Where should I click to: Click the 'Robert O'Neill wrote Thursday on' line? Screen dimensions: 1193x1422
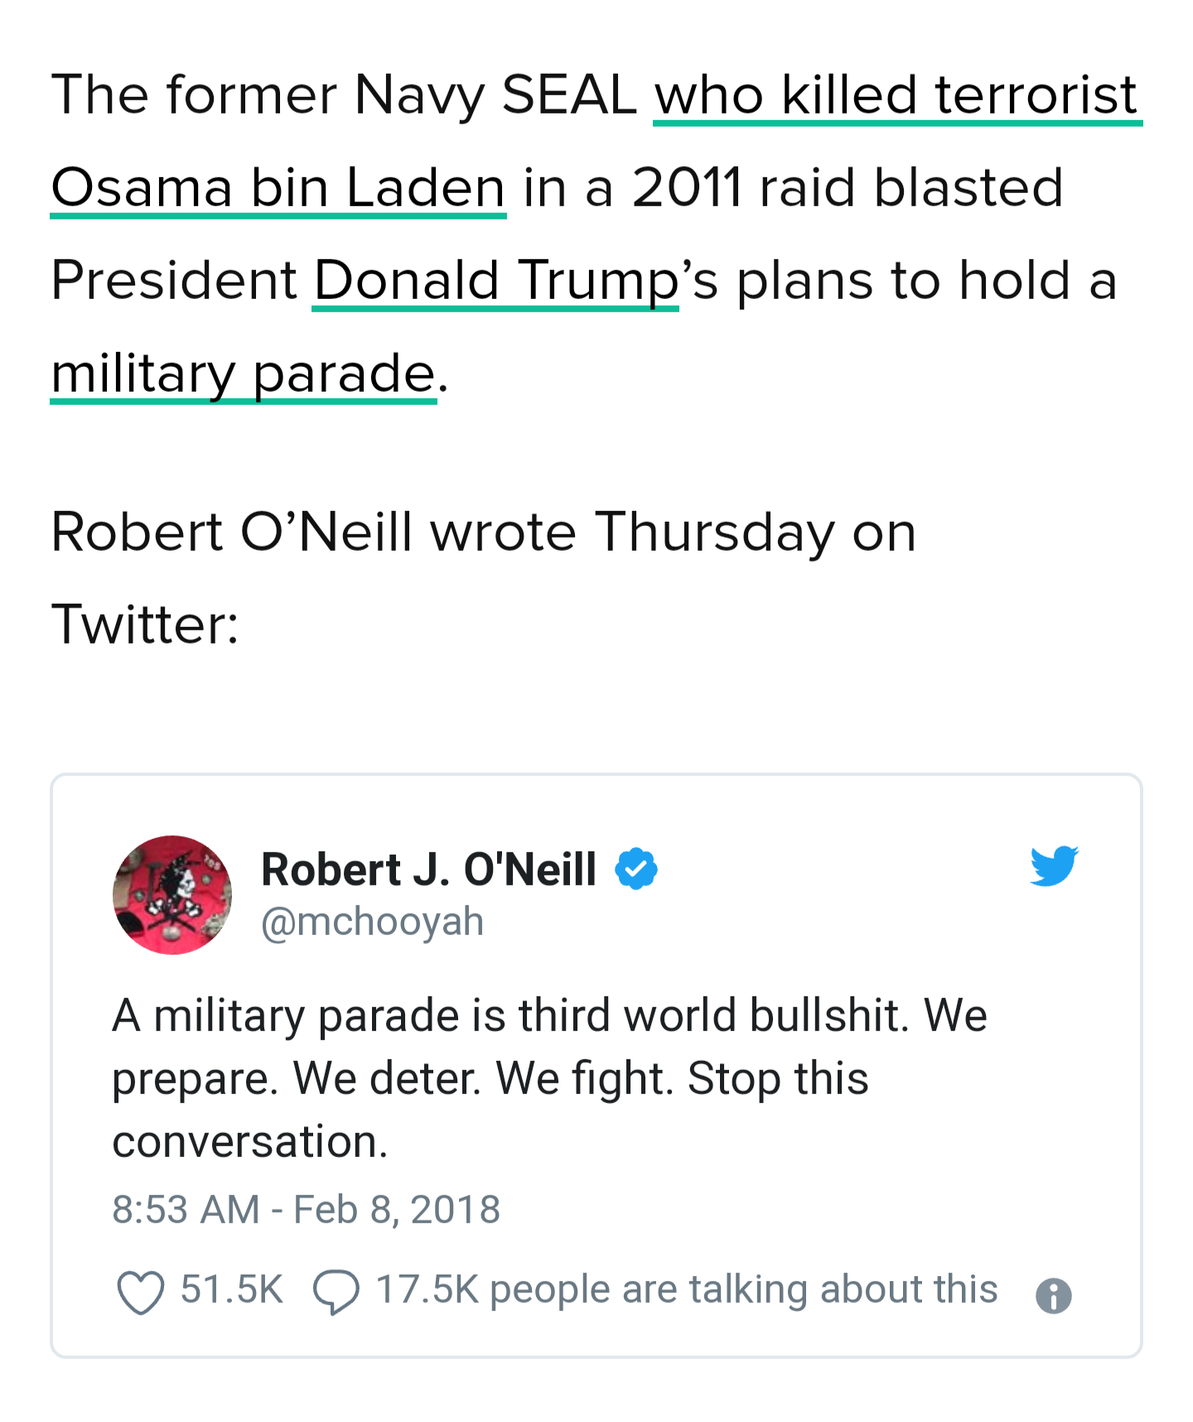coord(483,531)
